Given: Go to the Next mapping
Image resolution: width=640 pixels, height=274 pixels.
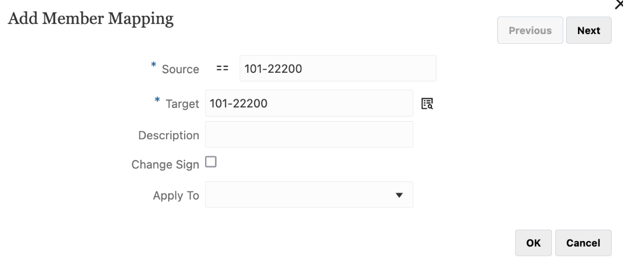Looking at the screenshot, I should click(588, 31).
